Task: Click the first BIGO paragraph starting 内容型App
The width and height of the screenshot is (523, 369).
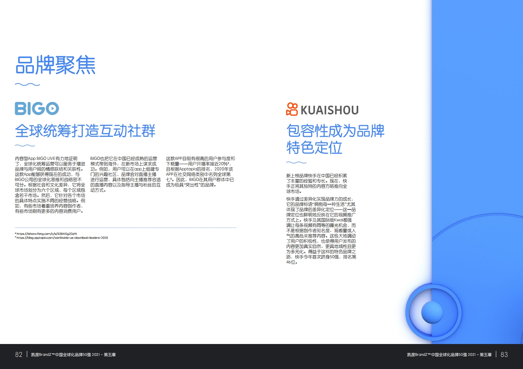Action: point(50,185)
